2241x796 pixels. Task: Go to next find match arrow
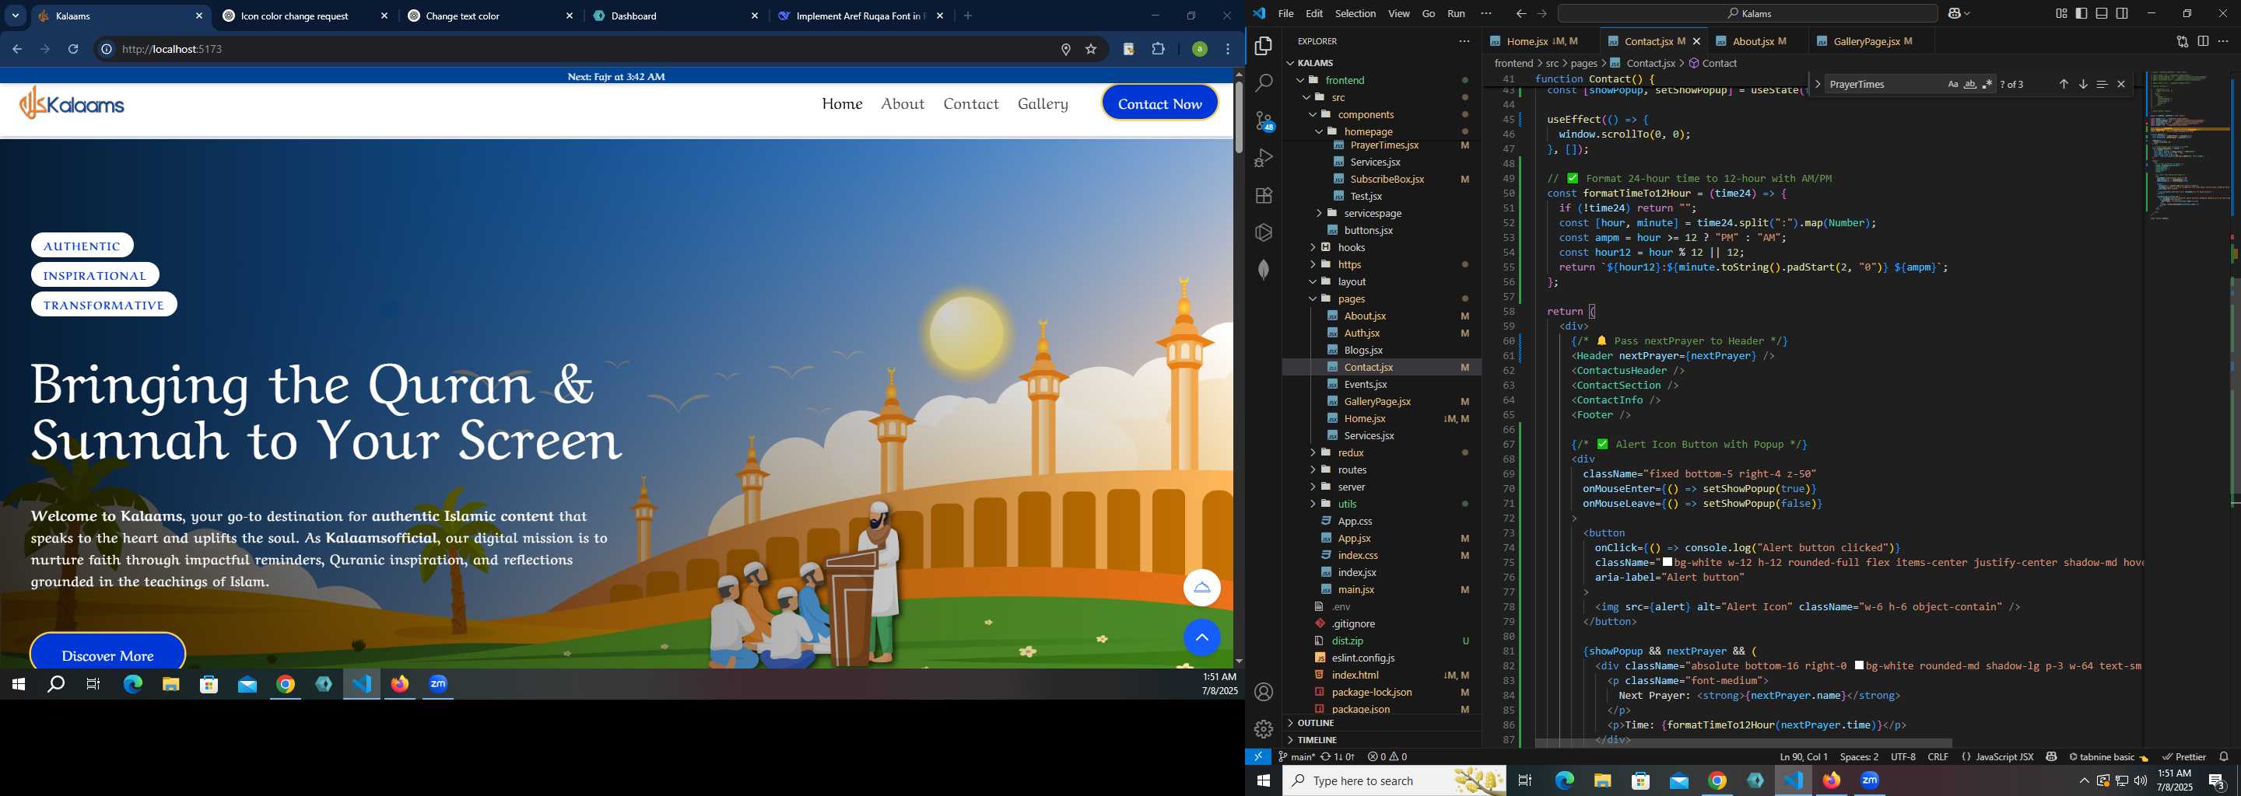pyautogui.click(x=2083, y=84)
